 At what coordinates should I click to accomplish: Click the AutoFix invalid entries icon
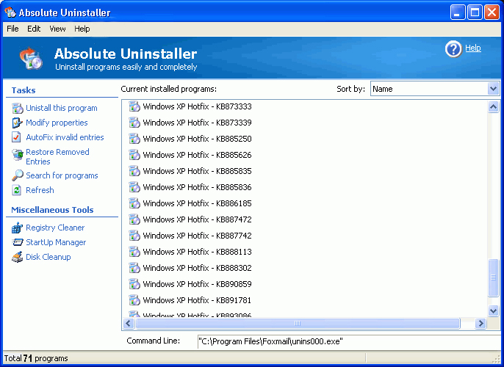pos(18,137)
